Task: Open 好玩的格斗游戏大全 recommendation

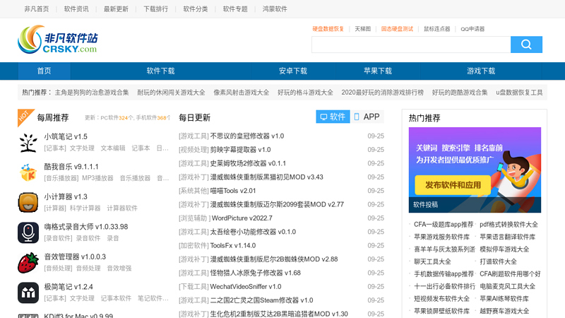Action: [x=305, y=93]
